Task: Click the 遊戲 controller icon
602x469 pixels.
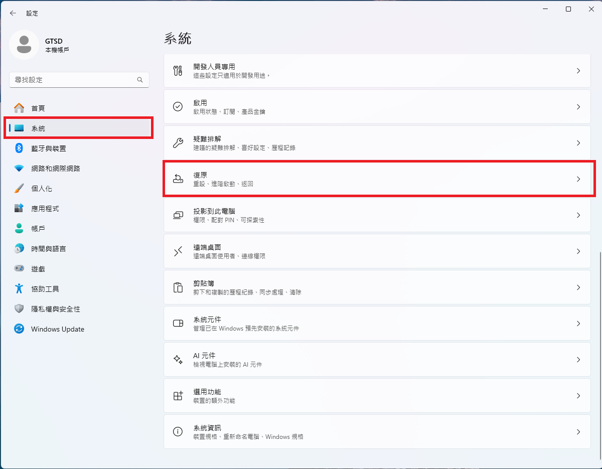Action: pos(19,268)
